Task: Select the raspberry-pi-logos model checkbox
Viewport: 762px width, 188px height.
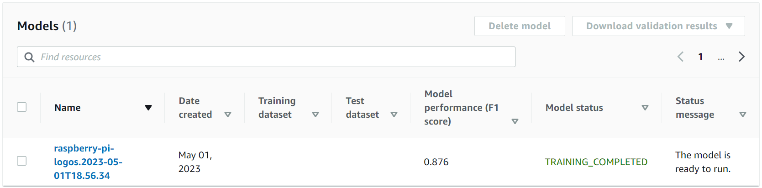Action: pyautogui.click(x=21, y=161)
